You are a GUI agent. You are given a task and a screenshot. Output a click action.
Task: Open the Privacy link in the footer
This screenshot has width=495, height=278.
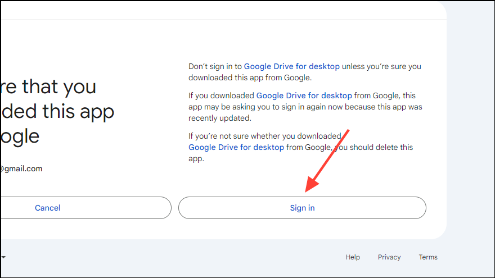389,257
